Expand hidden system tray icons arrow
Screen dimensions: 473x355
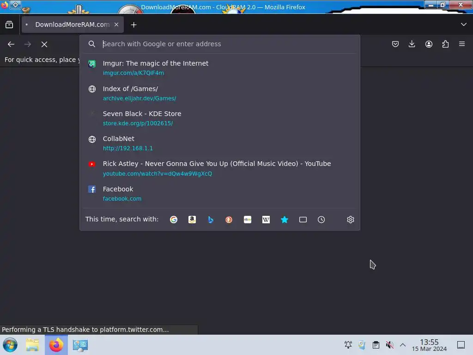pyautogui.click(x=403, y=345)
